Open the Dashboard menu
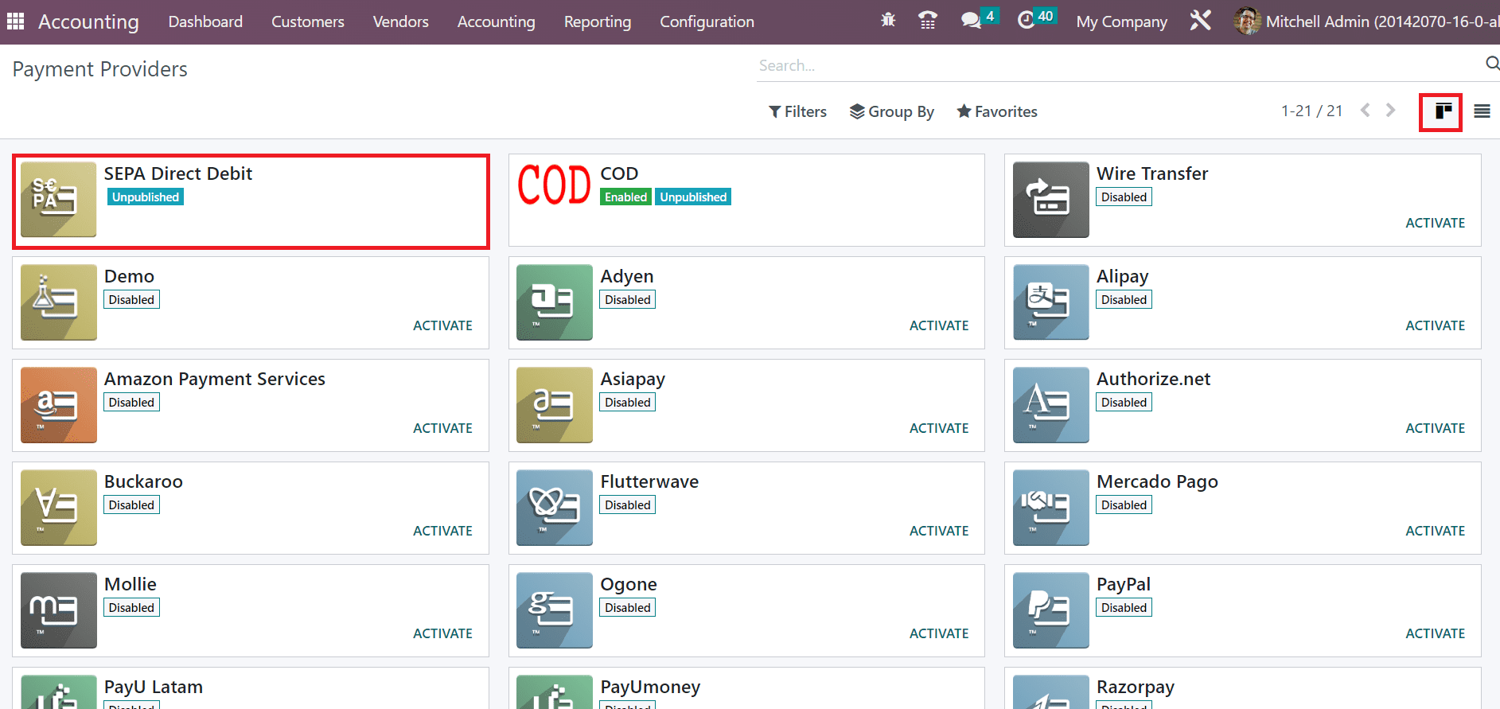The height and width of the screenshot is (709, 1500). (x=205, y=21)
